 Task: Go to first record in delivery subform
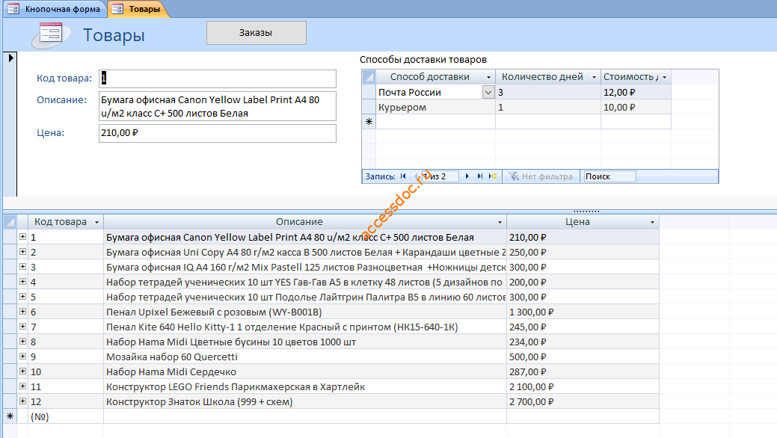403,176
